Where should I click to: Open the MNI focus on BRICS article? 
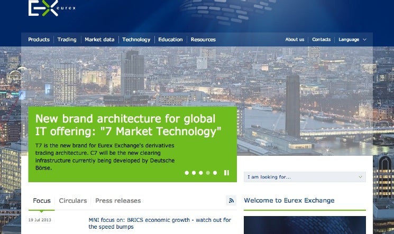160,223
